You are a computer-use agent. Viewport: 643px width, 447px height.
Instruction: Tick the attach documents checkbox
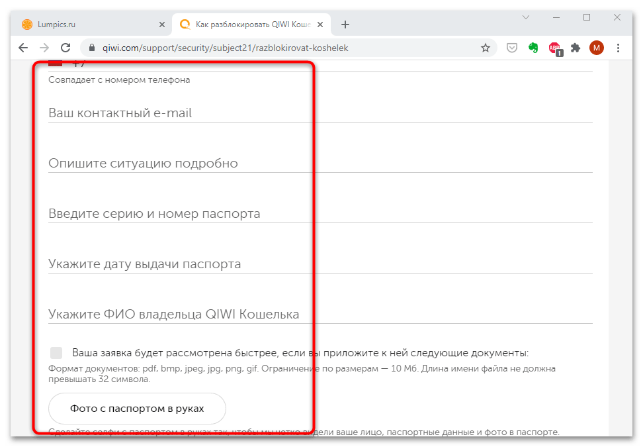56,352
